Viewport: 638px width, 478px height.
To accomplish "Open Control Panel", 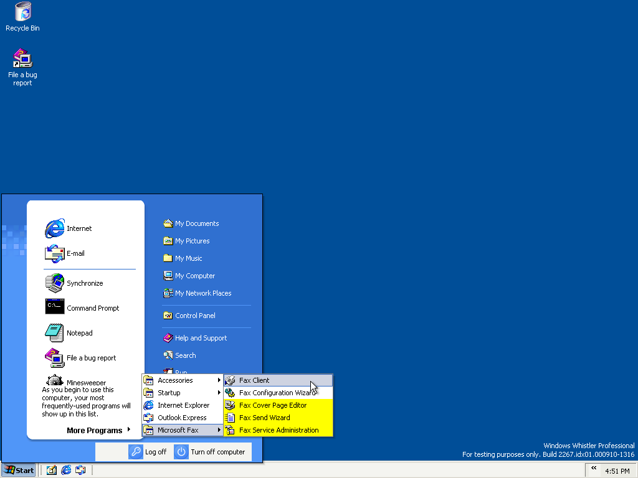I will coord(189,316).
